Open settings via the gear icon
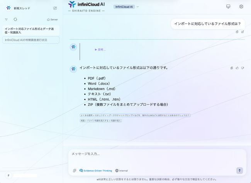Viewport: 251px width, 183px height. (x=241, y=7)
